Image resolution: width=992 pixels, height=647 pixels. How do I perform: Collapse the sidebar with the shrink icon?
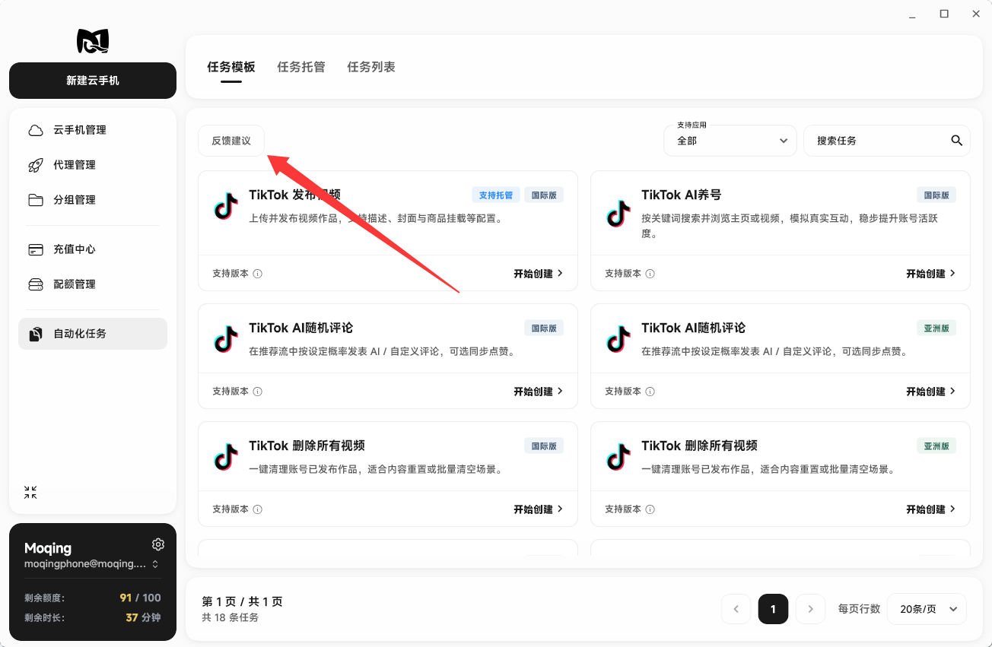30,493
